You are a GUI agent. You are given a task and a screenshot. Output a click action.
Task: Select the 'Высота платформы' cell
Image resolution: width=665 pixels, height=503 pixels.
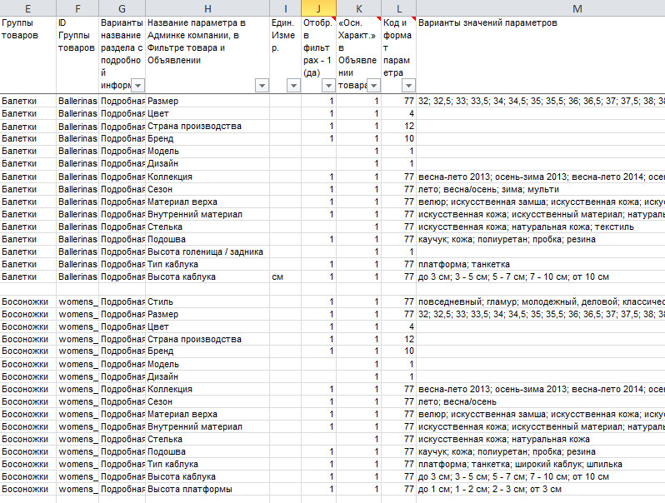[207, 489]
